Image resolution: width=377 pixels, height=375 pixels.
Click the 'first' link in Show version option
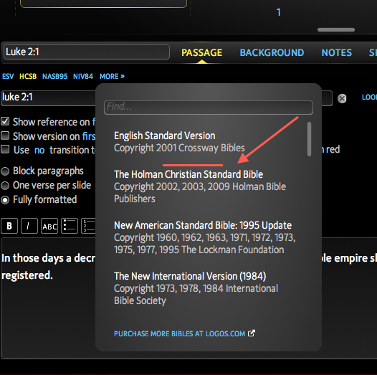[x=89, y=136]
